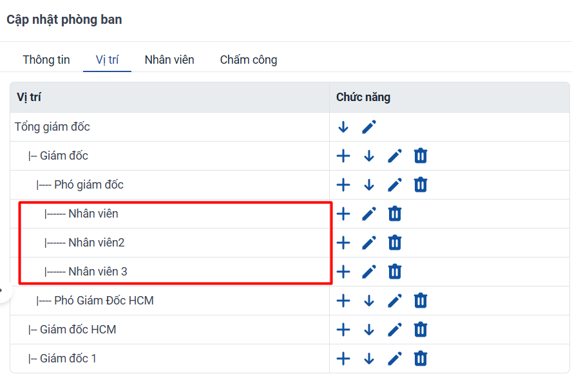Delete the Giám đốc HCM position
572x383 pixels.
point(420,330)
